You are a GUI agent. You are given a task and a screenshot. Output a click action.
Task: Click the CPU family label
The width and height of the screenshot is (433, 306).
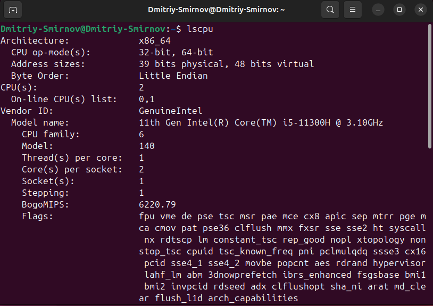[51, 134]
